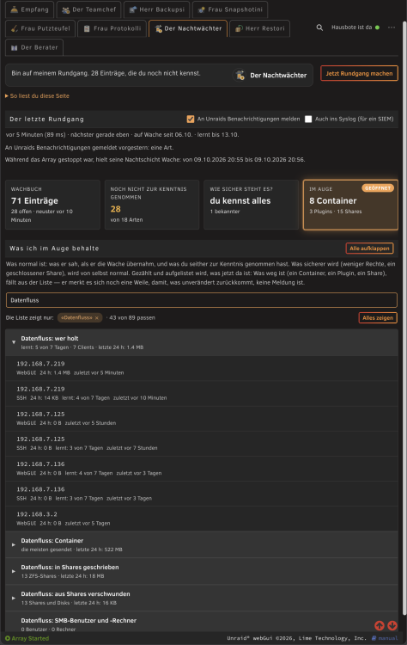Viewport: 407px width, 645px height.
Task: Open the Empfang tab
Action: pos(29,9)
